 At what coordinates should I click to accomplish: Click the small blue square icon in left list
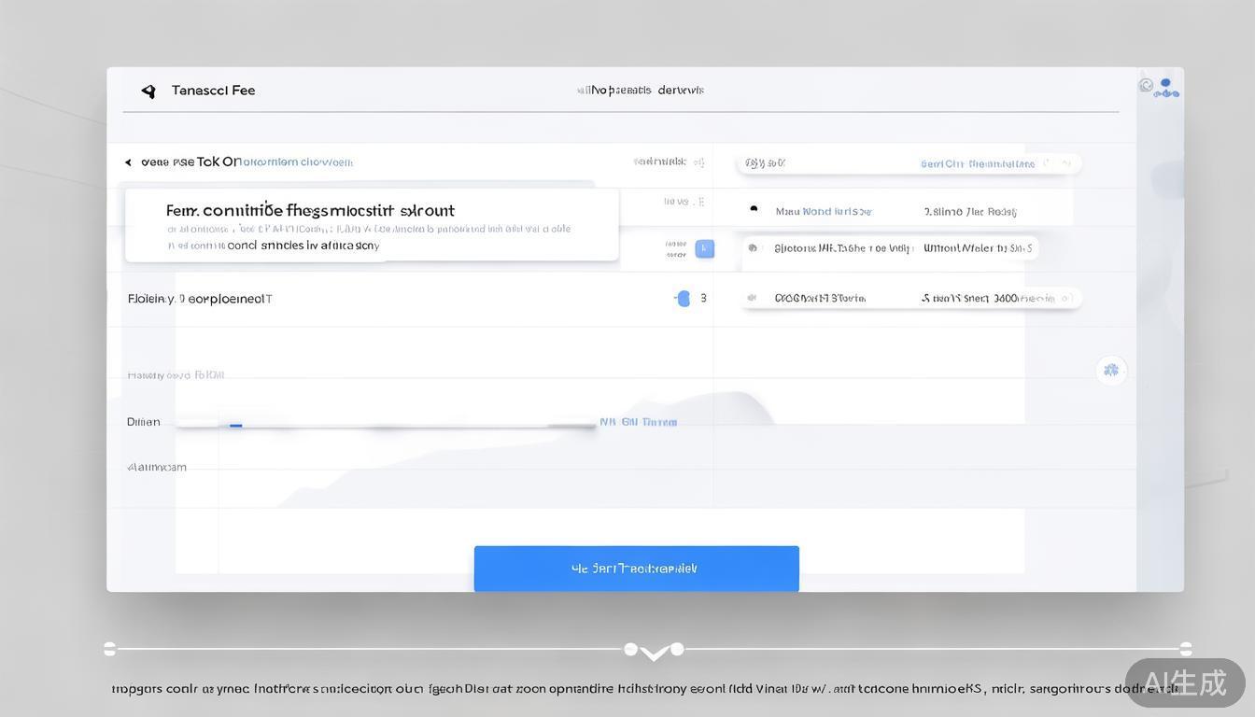(x=705, y=248)
